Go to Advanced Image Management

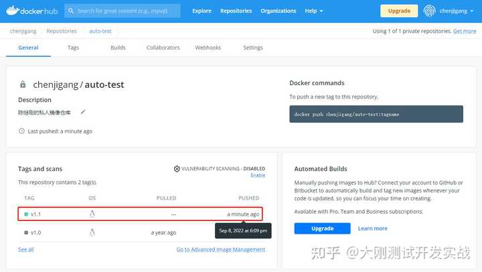221,249
